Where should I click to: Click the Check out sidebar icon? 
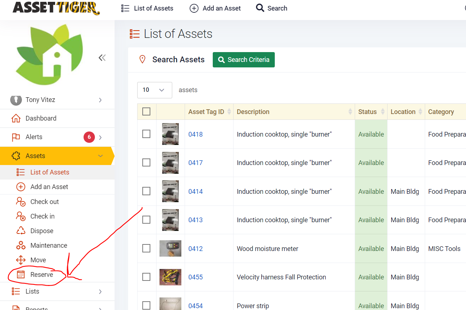click(21, 202)
